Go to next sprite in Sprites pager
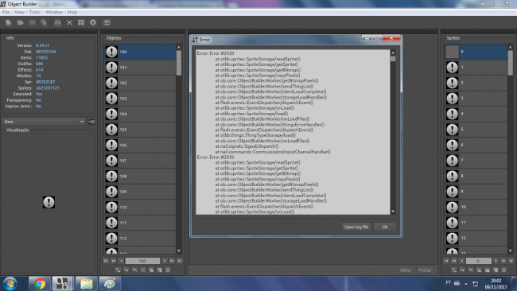Screen dimensions: 517x291 pyautogui.click(x=496, y=261)
